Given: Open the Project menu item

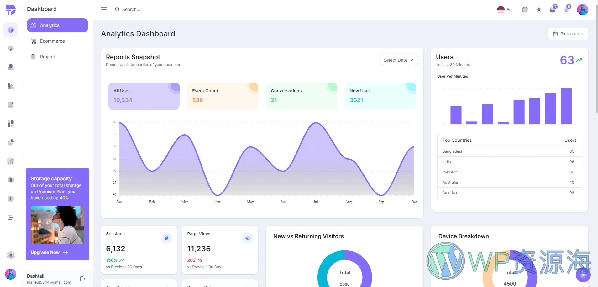Looking at the screenshot, I should [47, 57].
